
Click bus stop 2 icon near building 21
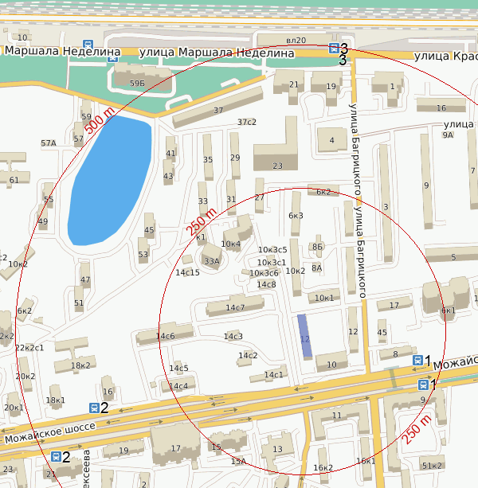tap(56, 457)
